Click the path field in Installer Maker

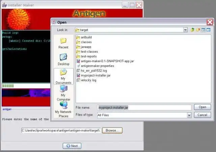(x=61, y=130)
